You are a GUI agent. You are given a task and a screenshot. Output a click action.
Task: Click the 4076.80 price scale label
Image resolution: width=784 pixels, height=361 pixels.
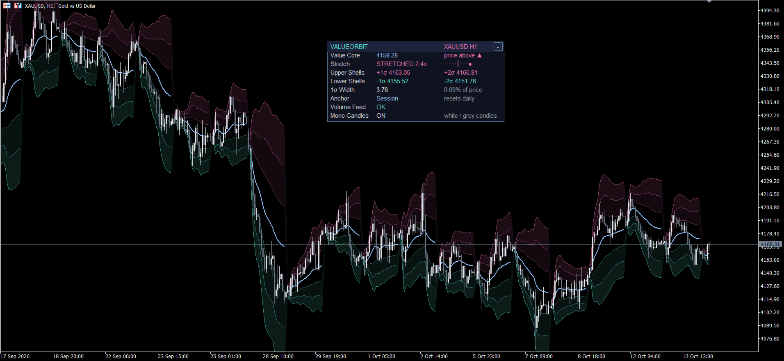click(770, 338)
